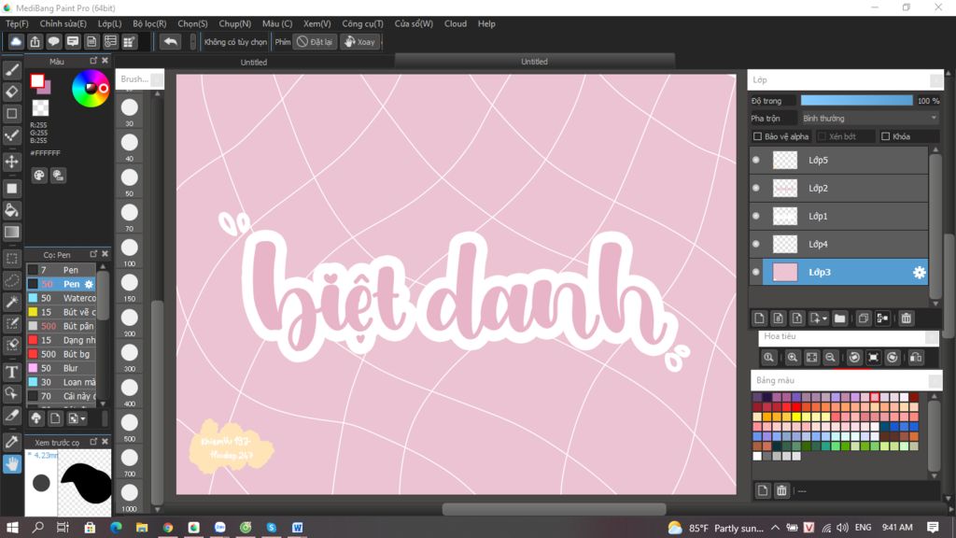Screen dimensions: 956x538
Task: Select the 7 Pen brush
Action: (61, 270)
